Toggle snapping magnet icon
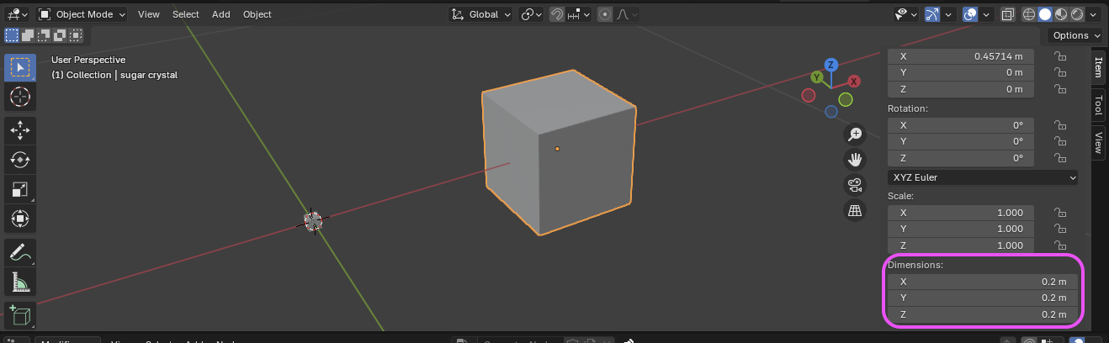 click(x=556, y=14)
